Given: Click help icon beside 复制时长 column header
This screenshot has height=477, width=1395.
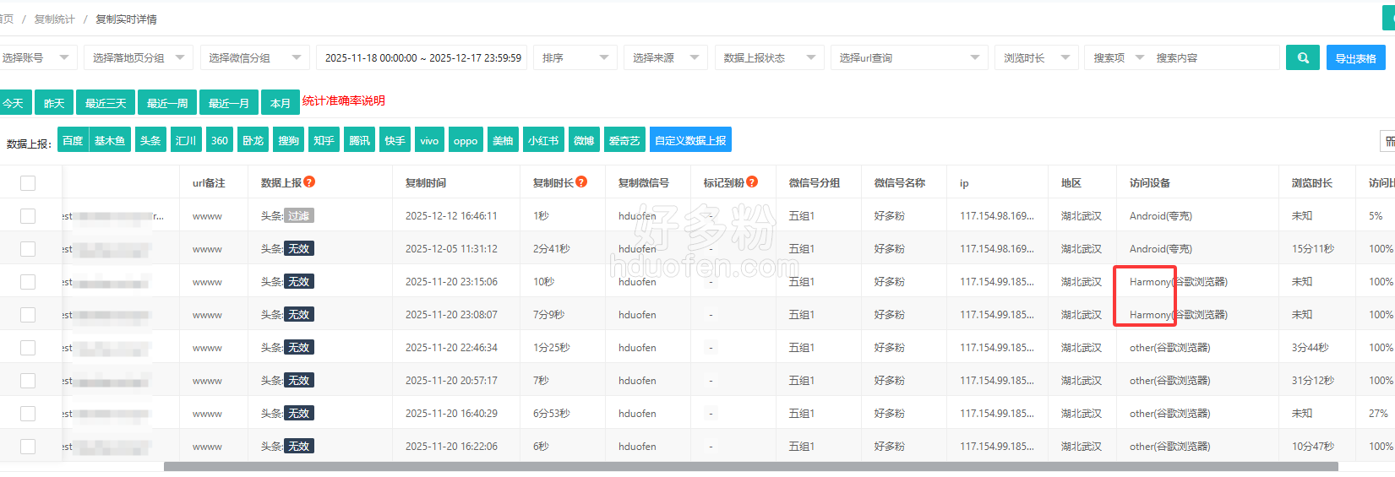Looking at the screenshot, I should tap(581, 182).
